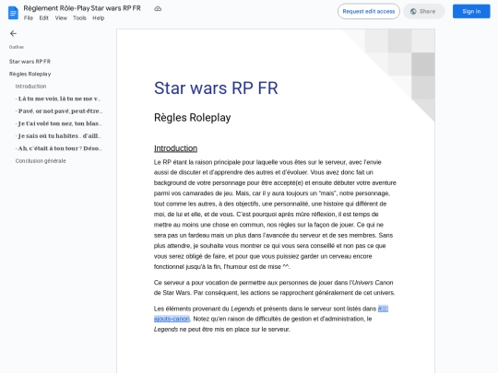This screenshot has width=498, height=373.
Task: Jump to Règles Roleplay outline entry
Action: coord(30,74)
